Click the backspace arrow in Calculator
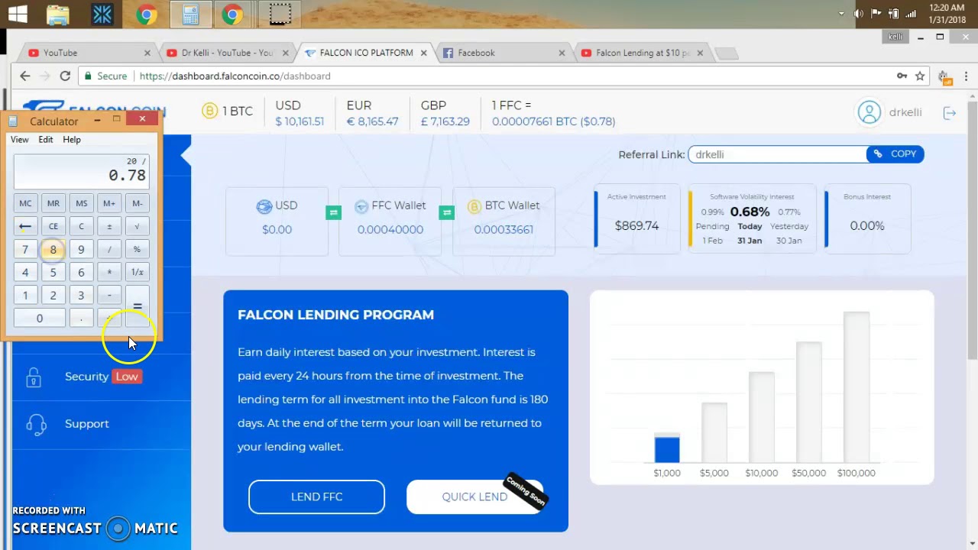The image size is (978, 550). click(x=25, y=226)
